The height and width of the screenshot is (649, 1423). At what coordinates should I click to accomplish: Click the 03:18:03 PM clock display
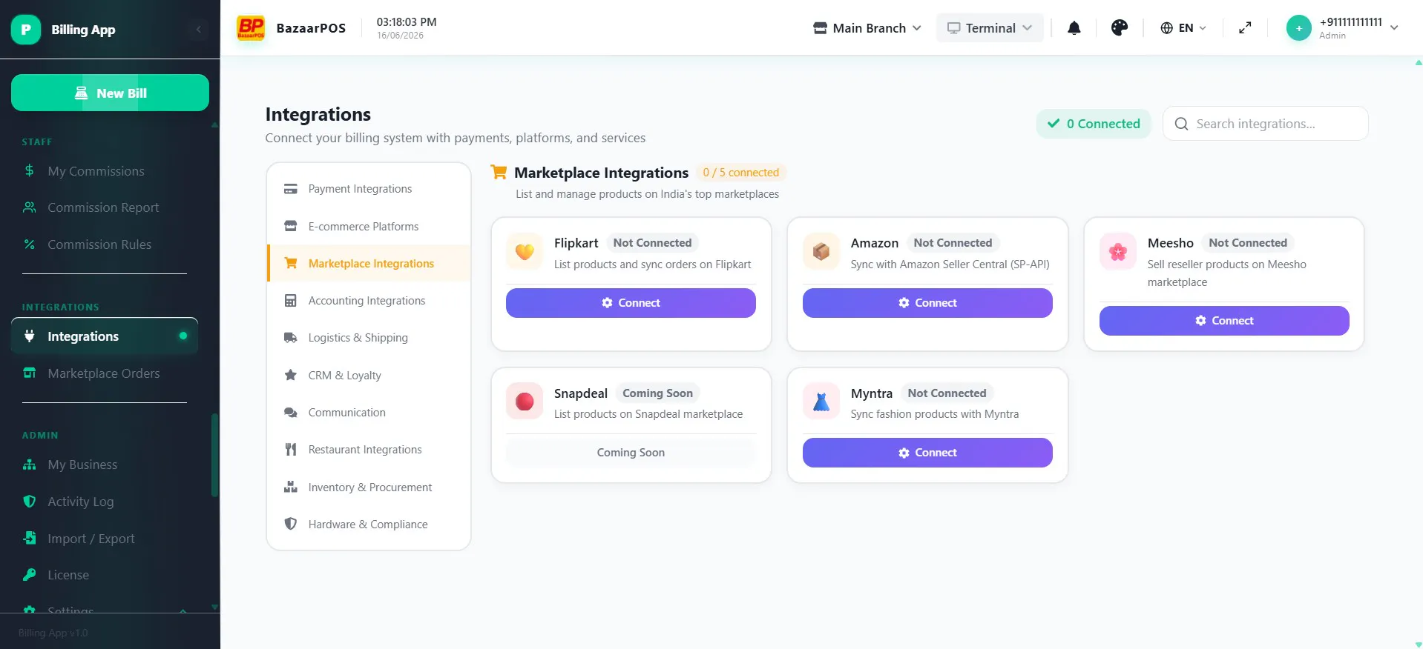[407, 22]
